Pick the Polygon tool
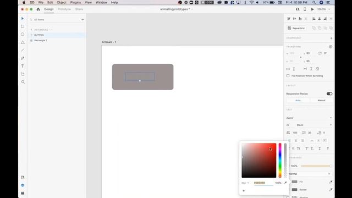Screen dimensions: 352x198 23,42
